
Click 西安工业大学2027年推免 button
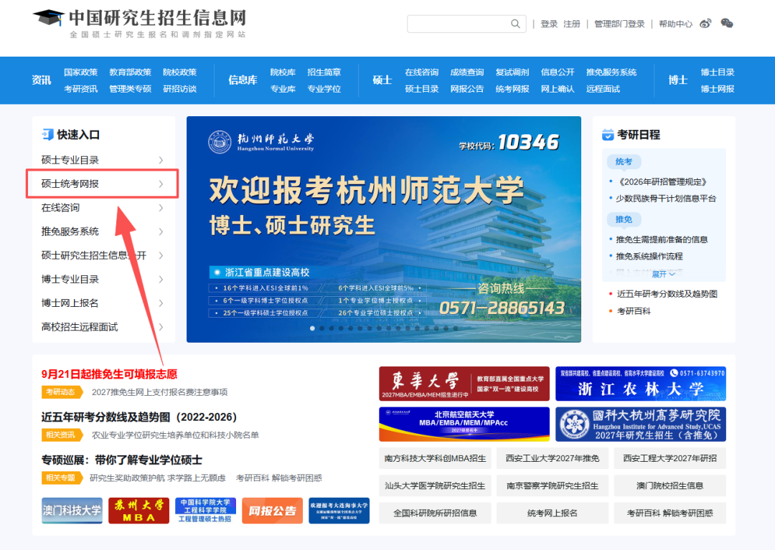tap(553, 458)
